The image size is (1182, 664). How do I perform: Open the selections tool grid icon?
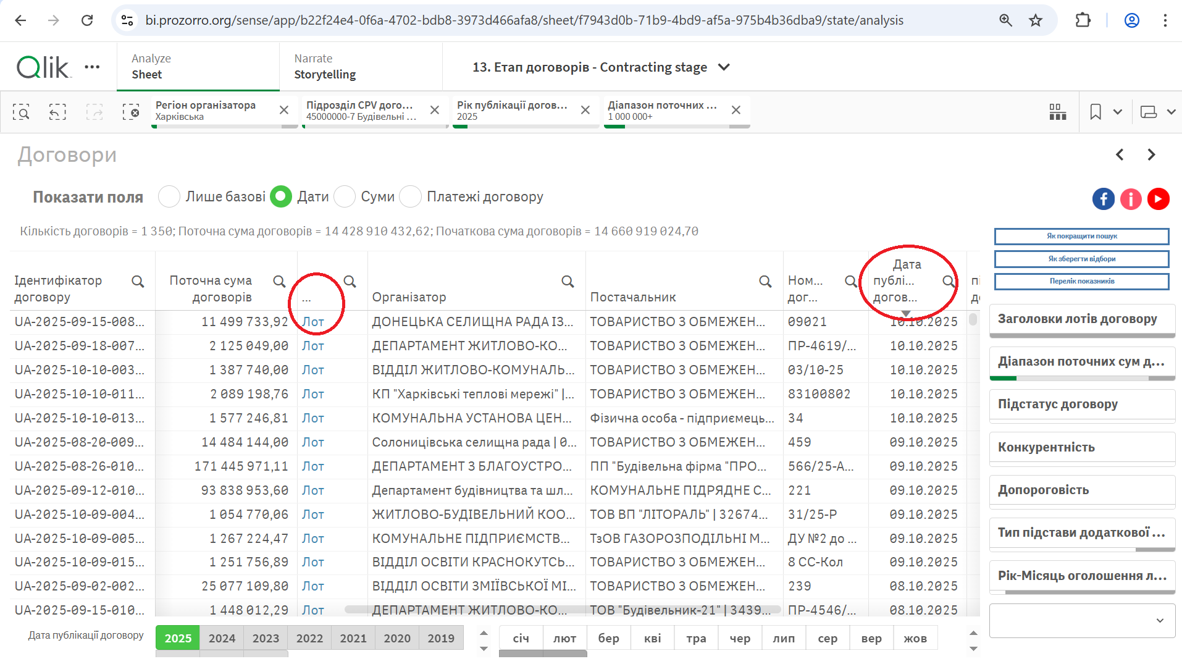tap(1057, 112)
